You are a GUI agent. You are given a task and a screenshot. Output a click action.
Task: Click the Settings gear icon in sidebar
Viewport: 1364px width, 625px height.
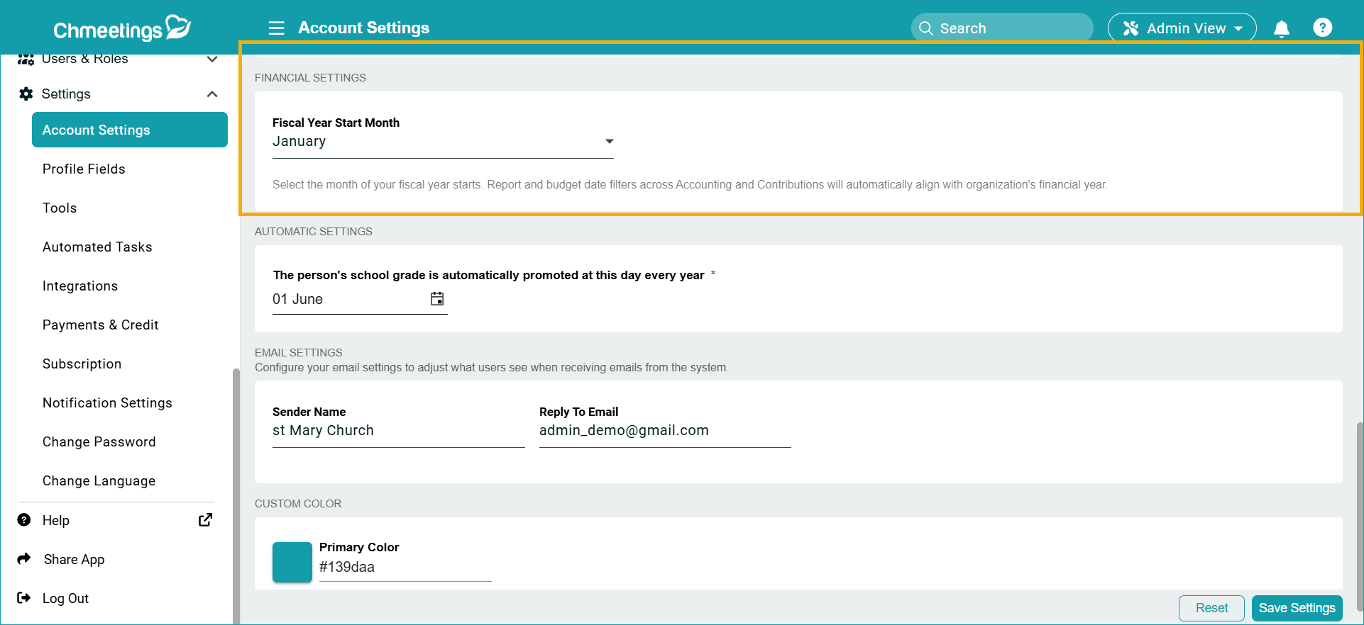coord(26,94)
